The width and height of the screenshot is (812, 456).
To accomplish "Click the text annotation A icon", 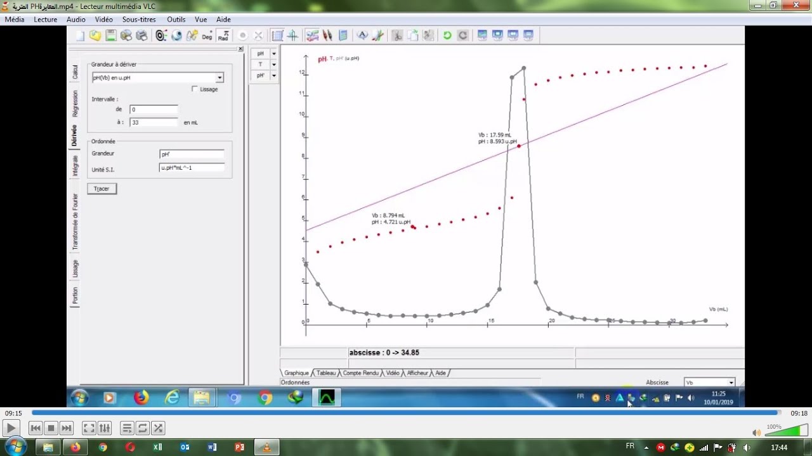I will pyautogui.click(x=362, y=36).
